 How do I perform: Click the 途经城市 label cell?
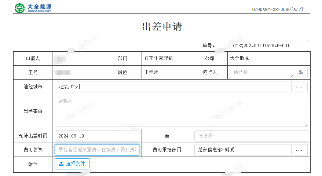pyautogui.click(x=33, y=87)
